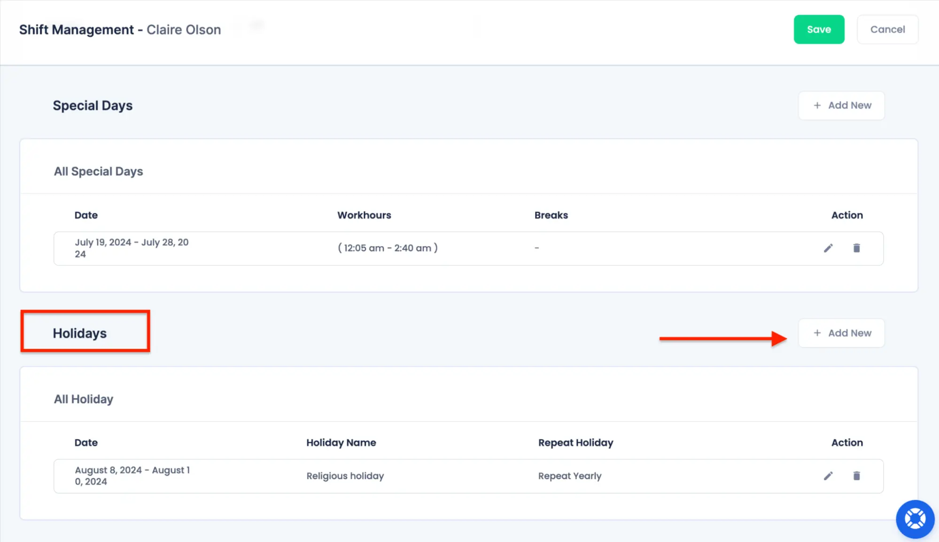Click the All Holiday heading

(x=84, y=399)
